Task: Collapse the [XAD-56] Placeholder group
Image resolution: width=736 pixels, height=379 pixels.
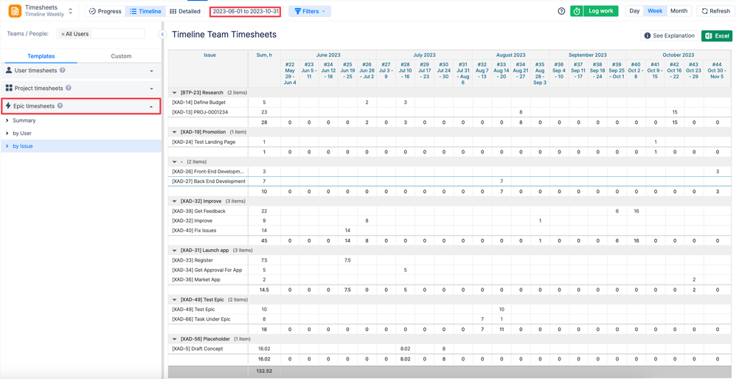Action: (175, 338)
